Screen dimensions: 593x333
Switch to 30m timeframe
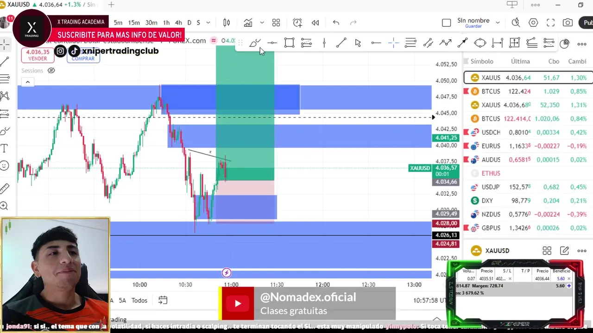tap(151, 23)
